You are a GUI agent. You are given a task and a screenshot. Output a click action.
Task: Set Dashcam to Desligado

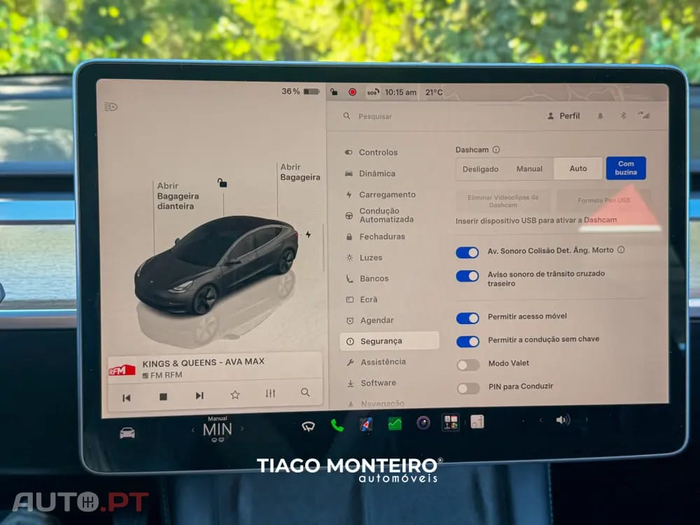[480, 169]
